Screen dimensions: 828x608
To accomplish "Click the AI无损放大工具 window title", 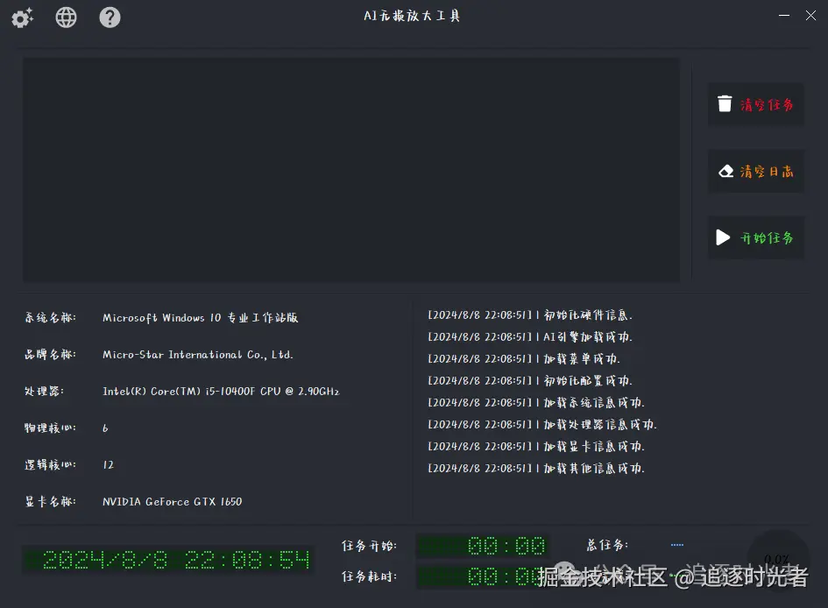I will (x=412, y=16).
